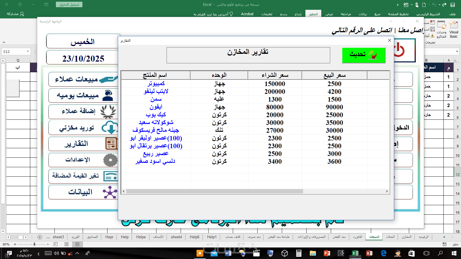The image size is (461, 259).
Task: Click the سعر البيع column header
Action: [x=335, y=75]
